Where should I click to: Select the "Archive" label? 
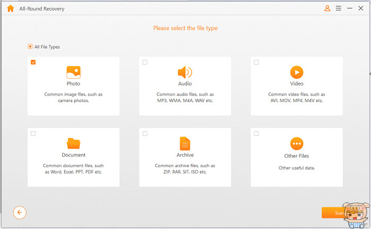(x=185, y=155)
